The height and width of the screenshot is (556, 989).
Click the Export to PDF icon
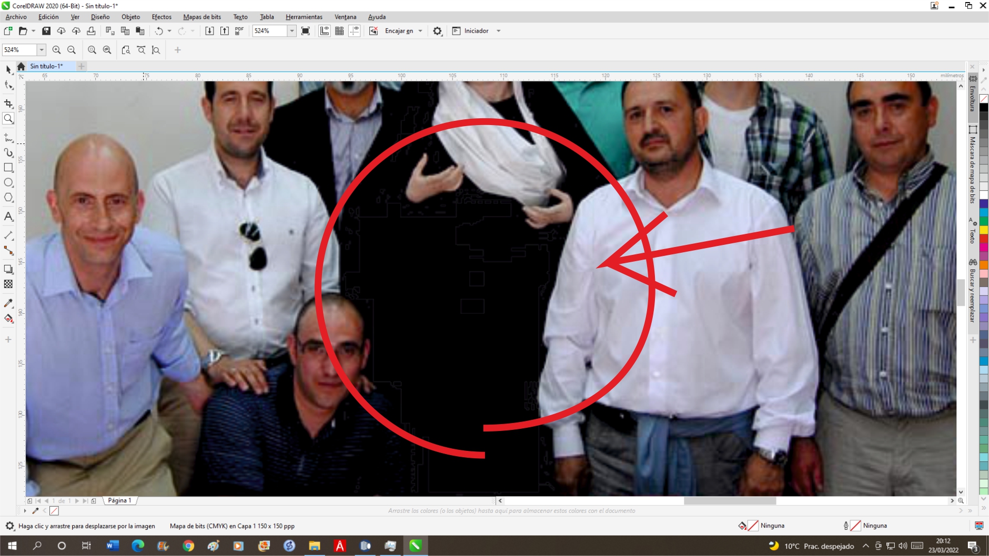tap(239, 31)
